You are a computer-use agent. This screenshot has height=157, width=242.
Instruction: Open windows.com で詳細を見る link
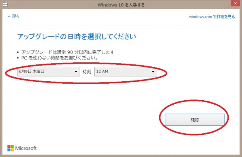(x=212, y=17)
